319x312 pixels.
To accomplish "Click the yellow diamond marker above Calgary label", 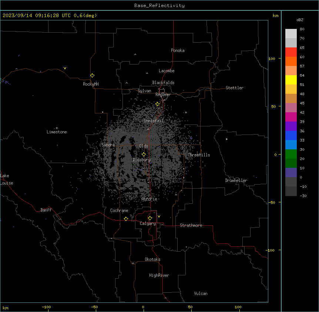I will 150,218.
